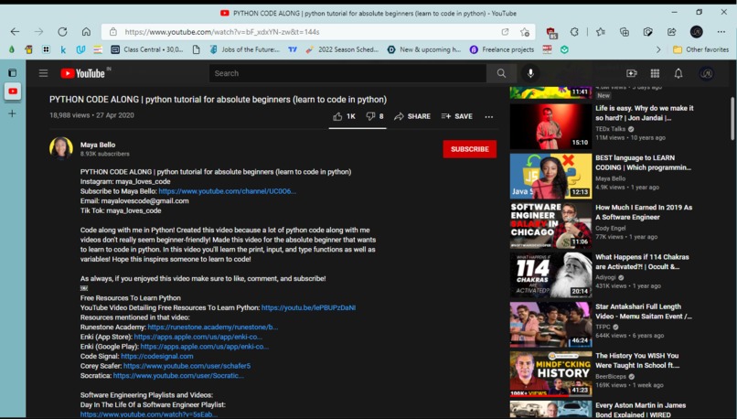
Task: Click the red SUBSCRIBE button
Action: pyautogui.click(x=470, y=149)
